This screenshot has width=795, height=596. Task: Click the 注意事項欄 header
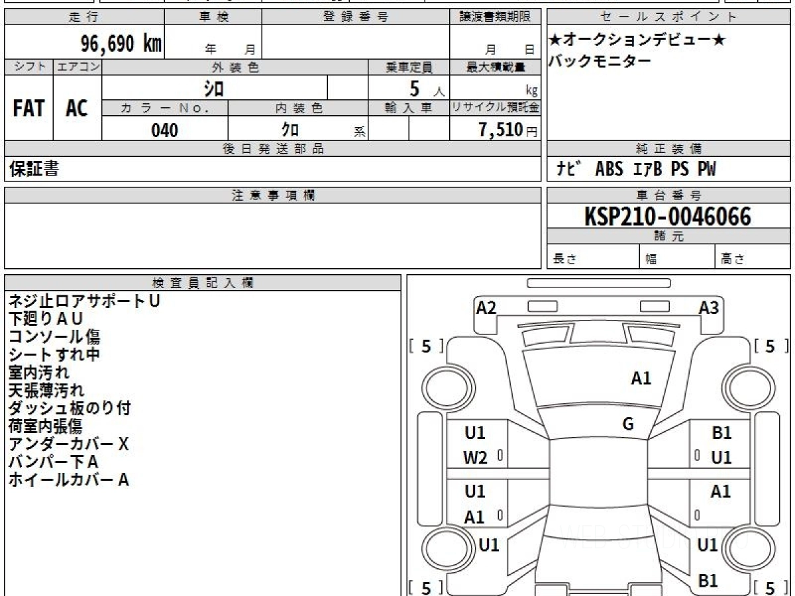click(x=272, y=195)
